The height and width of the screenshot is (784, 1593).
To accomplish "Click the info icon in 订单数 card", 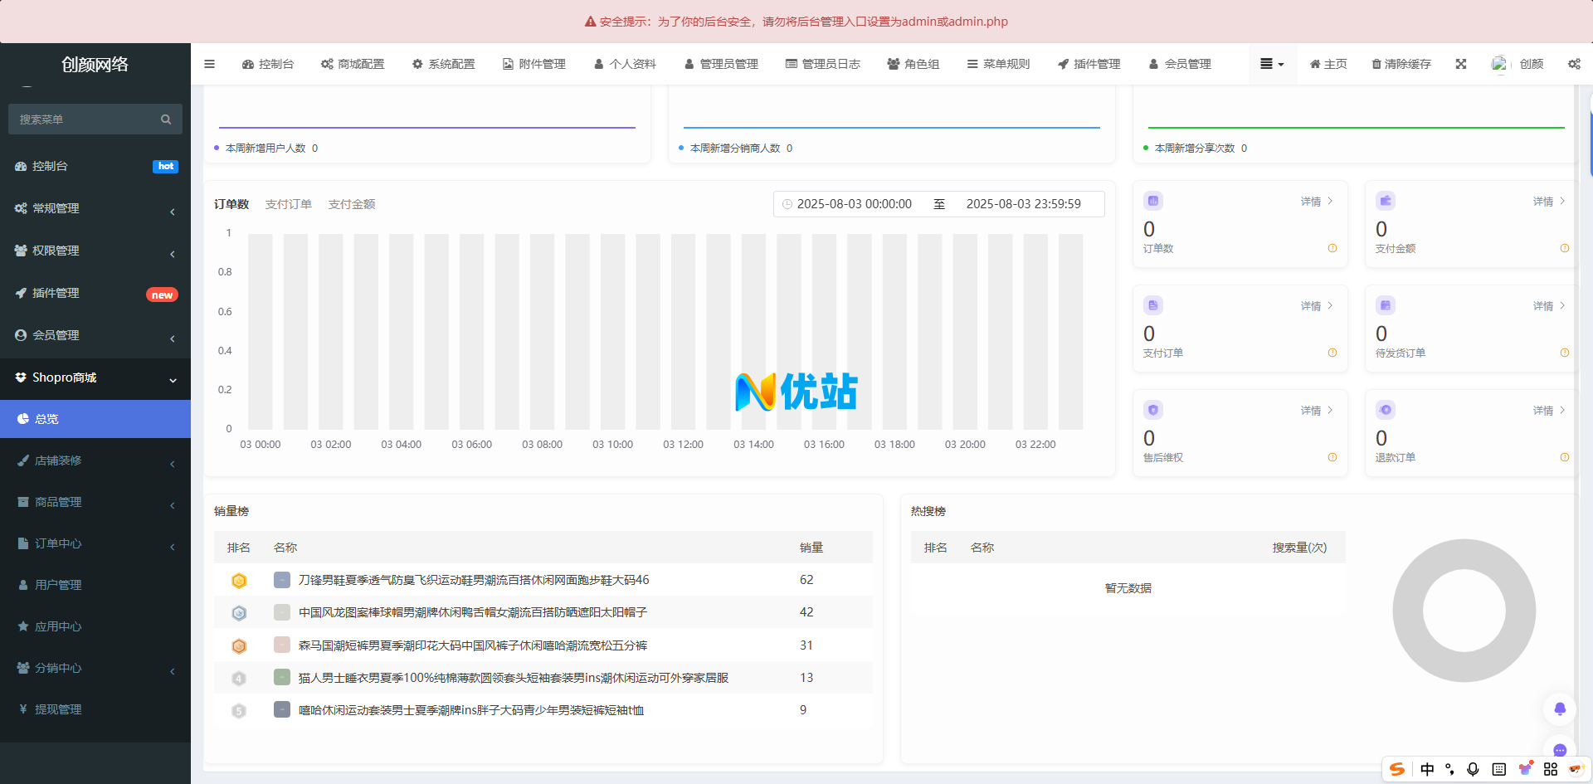I will pos(1332,248).
